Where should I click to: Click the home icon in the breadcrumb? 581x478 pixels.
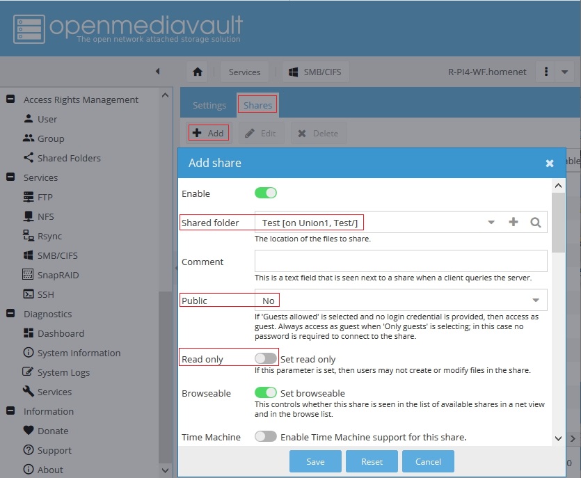coord(198,72)
